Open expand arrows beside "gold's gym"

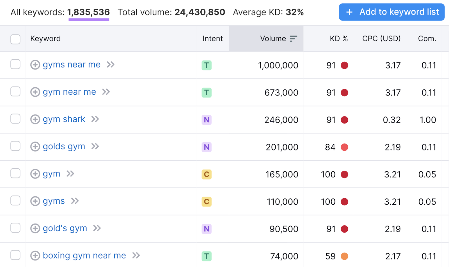[x=97, y=228]
